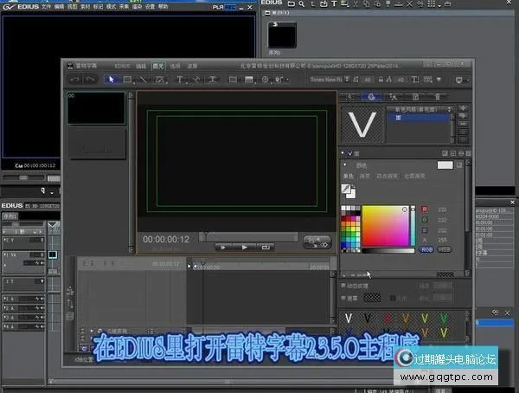Click the redo arrow icon
This screenshot has width=519, height=393.
pos(91,80)
